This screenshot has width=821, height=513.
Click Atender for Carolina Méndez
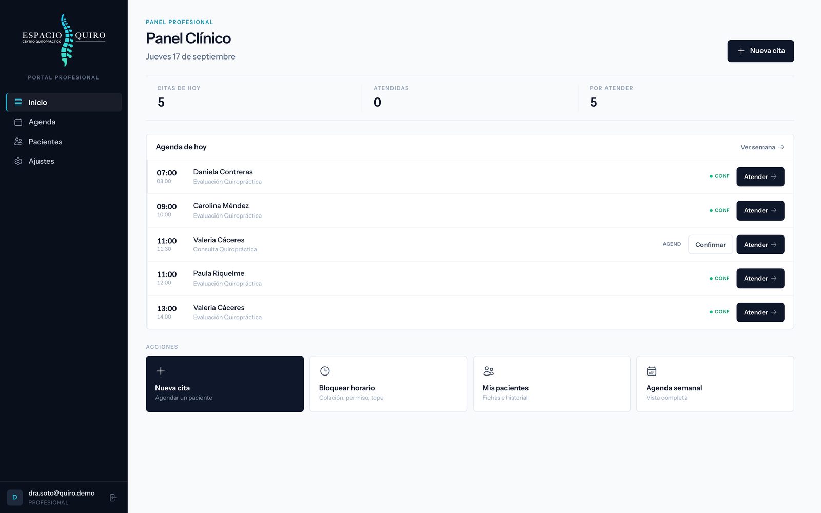pyautogui.click(x=760, y=210)
